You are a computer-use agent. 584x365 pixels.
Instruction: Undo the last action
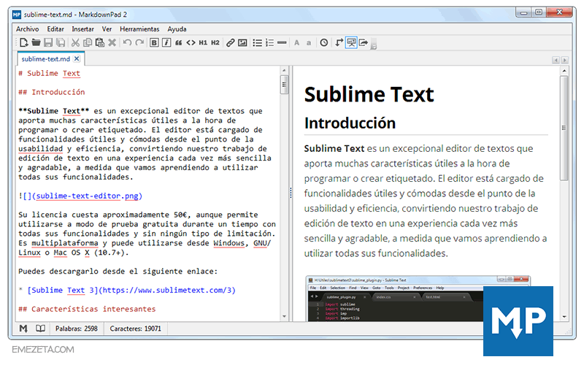click(x=127, y=43)
